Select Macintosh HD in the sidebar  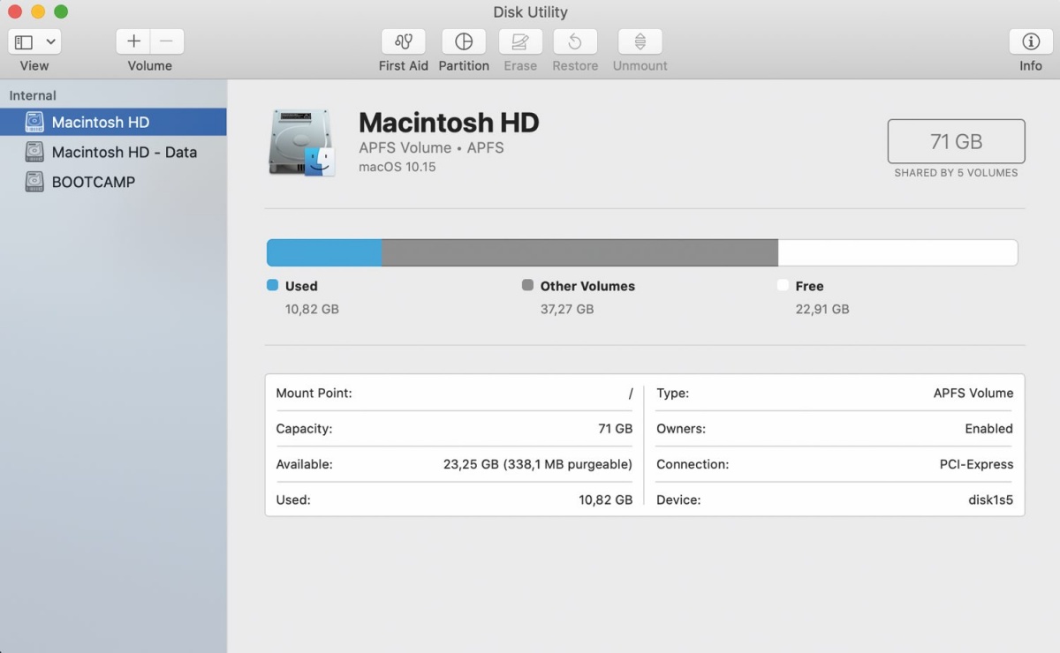pos(113,122)
